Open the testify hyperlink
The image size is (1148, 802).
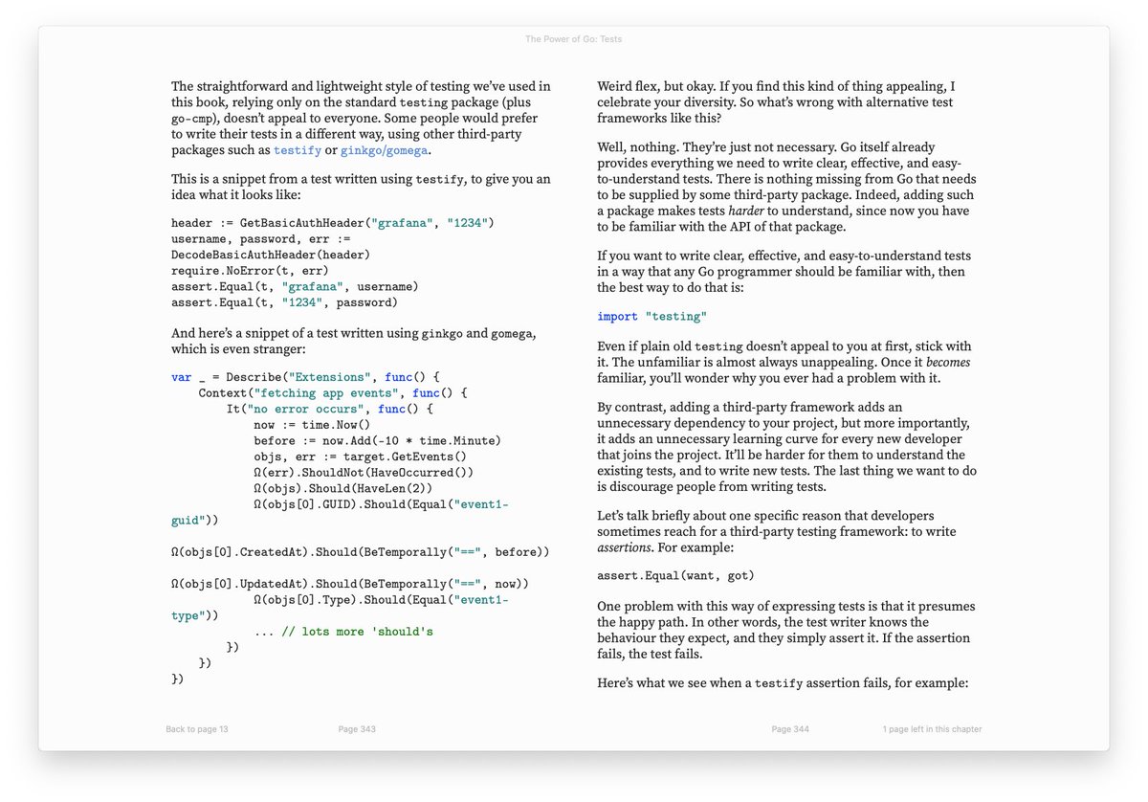click(298, 150)
